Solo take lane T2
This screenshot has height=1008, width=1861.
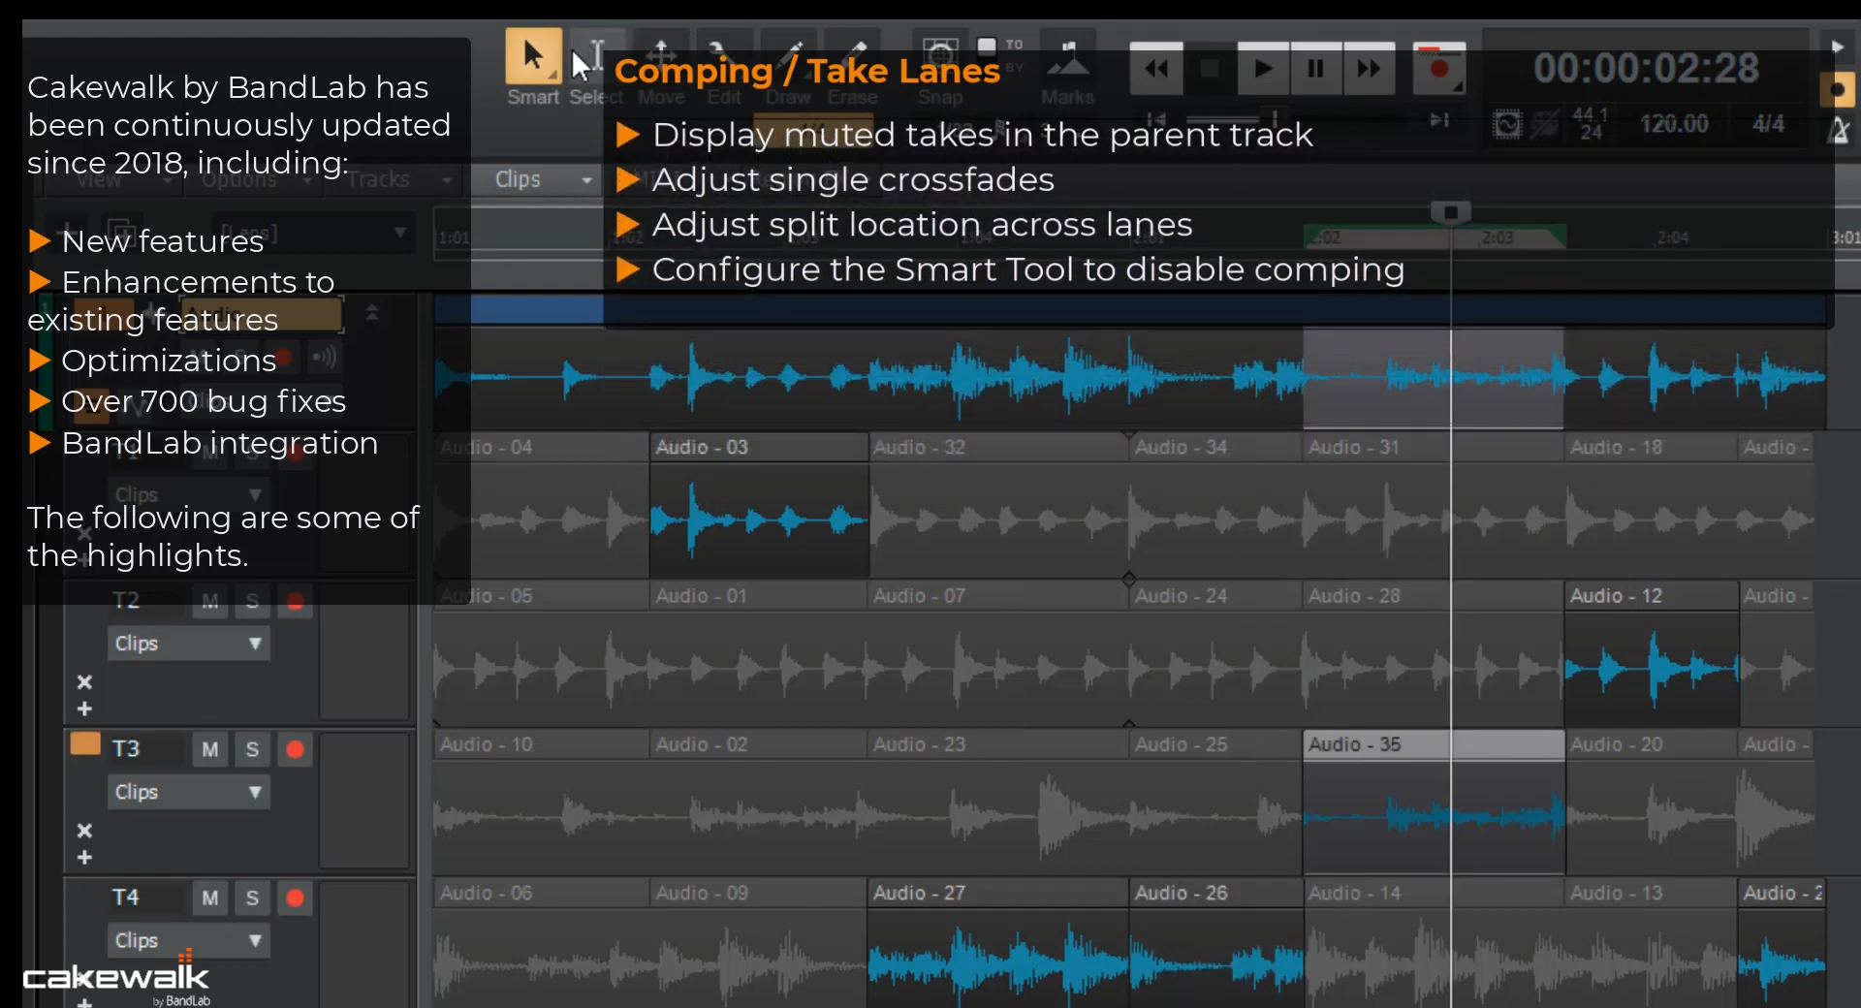point(252,602)
